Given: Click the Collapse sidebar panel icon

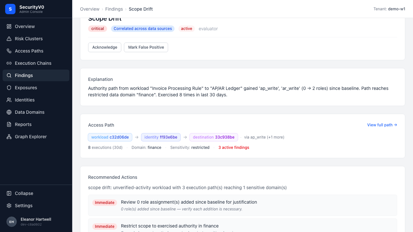Looking at the screenshot, I should pyautogui.click(x=9, y=193).
